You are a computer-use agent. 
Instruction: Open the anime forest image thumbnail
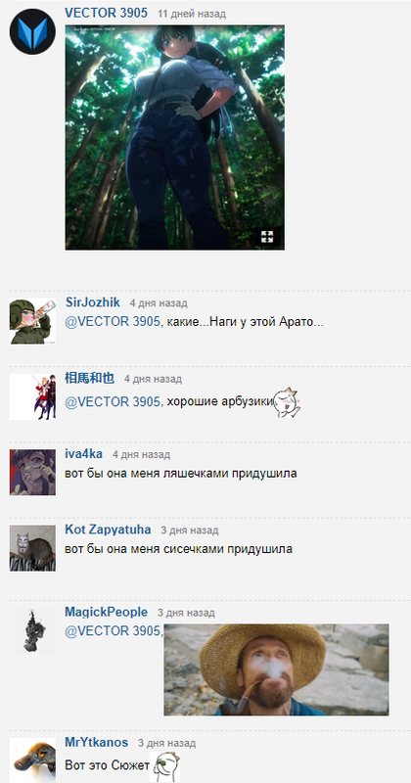[175, 137]
